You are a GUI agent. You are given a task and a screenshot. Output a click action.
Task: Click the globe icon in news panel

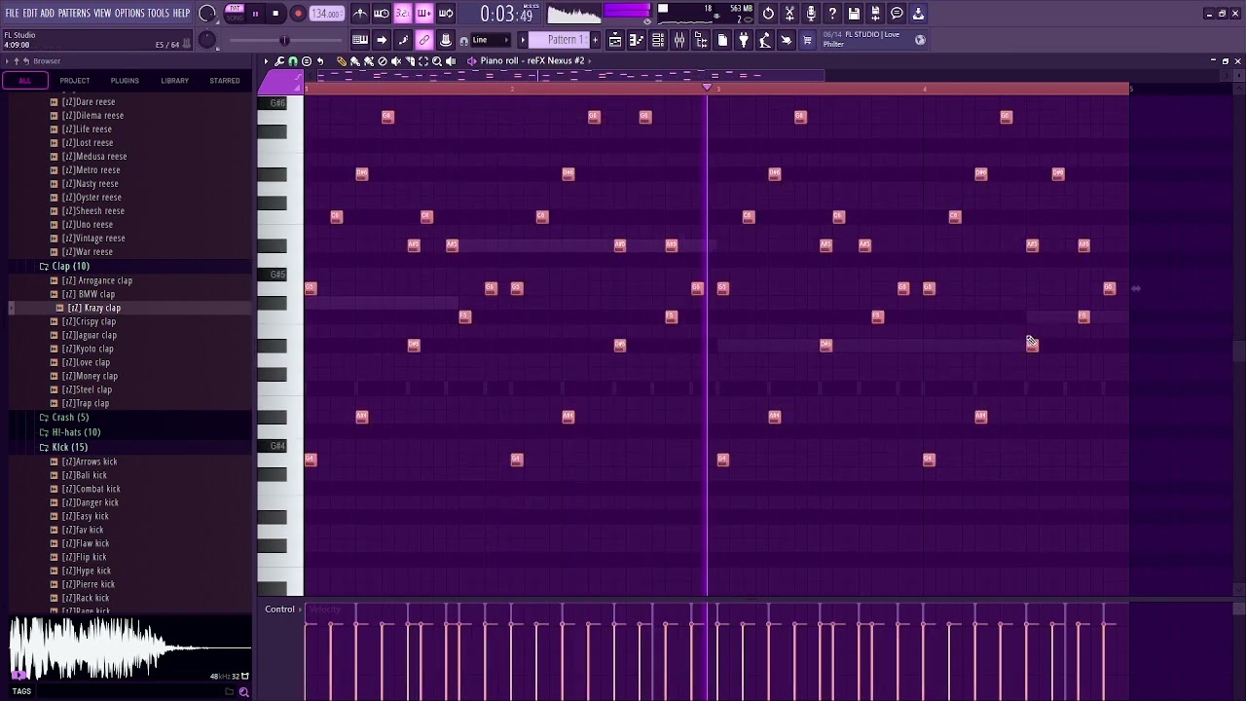tap(920, 40)
